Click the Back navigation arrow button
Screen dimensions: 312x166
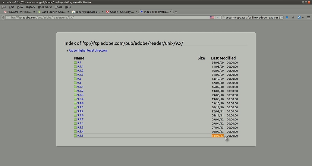(3, 18)
